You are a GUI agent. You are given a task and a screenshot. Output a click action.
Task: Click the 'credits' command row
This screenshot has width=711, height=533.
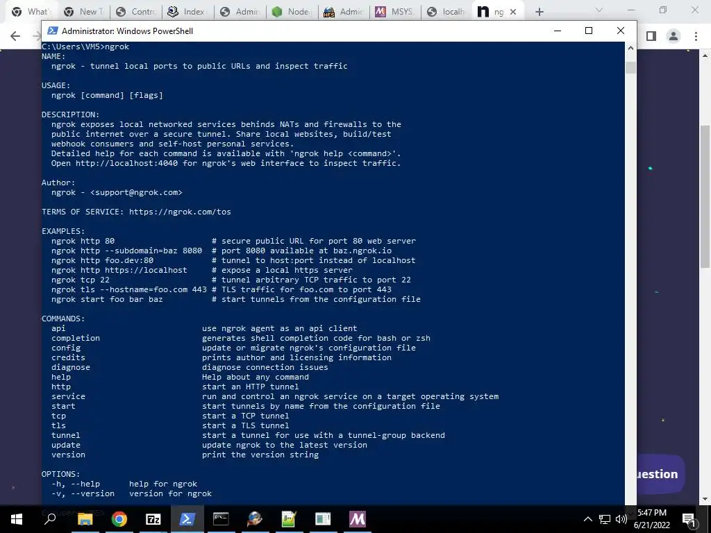[221, 357]
